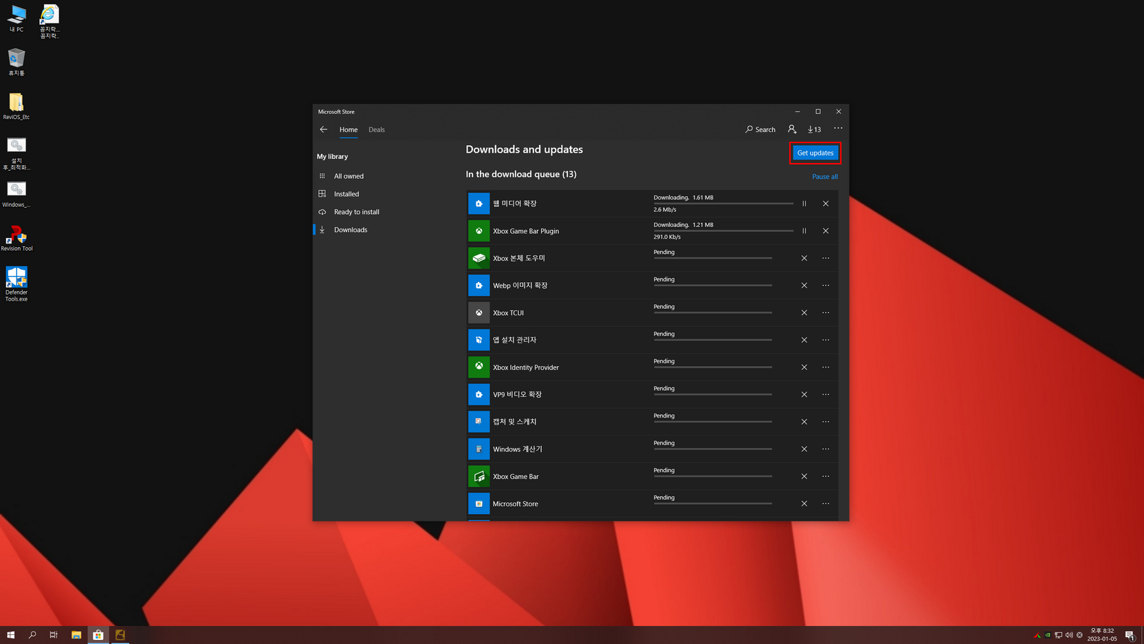The image size is (1144, 644).
Task: Click the 웹 미디어 확장 download progress bar
Action: 723,204
